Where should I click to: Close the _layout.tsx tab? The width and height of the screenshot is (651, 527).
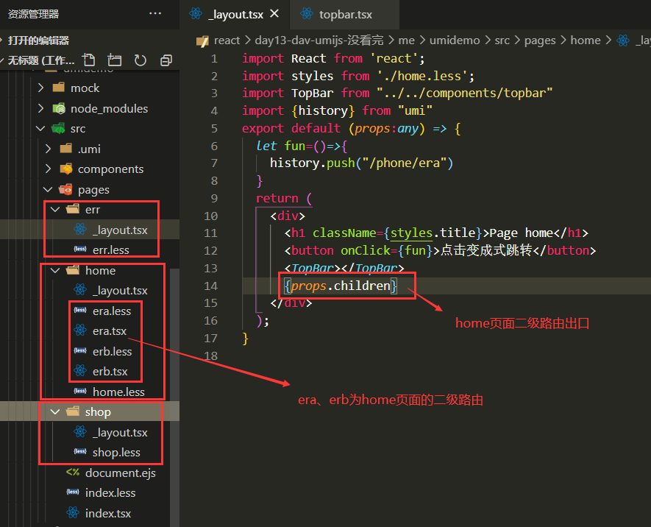274,14
